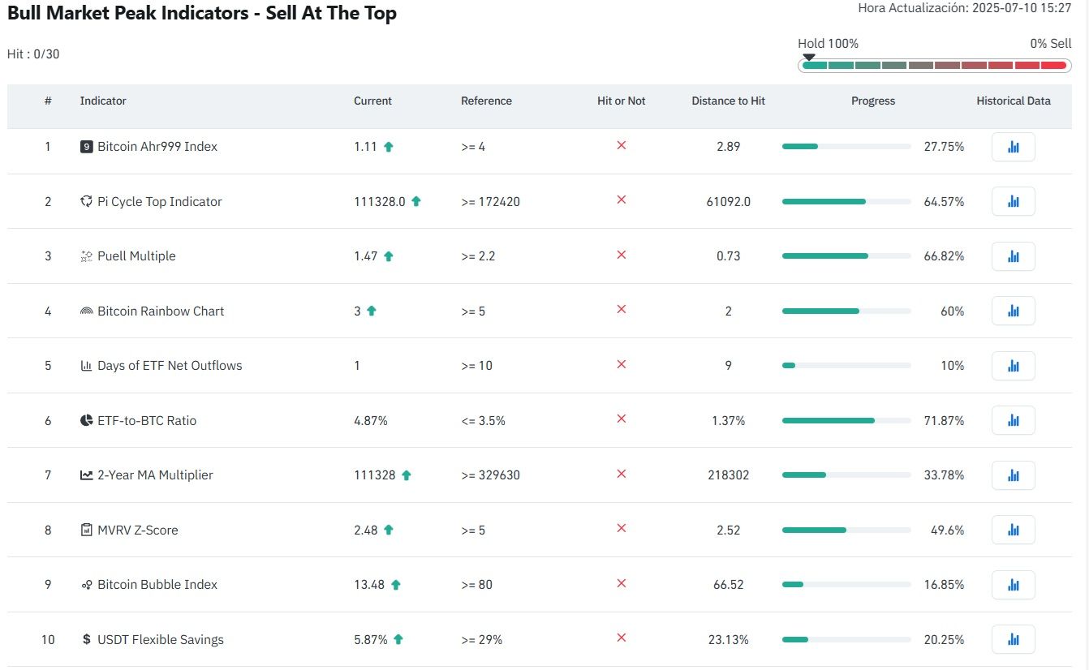The height and width of the screenshot is (670, 1089).
Task: Open Bitcoin Bubble Index historical chart
Action: pyautogui.click(x=1013, y=585)
